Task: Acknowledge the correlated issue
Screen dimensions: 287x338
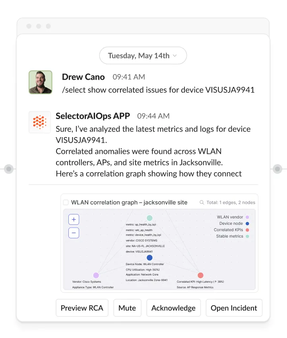Action: pos(173,308)
